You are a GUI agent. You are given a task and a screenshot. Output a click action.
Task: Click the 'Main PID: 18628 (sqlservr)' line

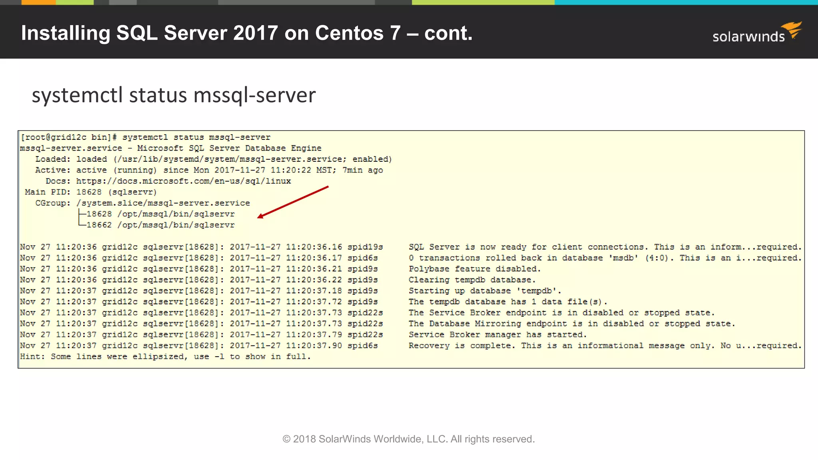point(91,192)
